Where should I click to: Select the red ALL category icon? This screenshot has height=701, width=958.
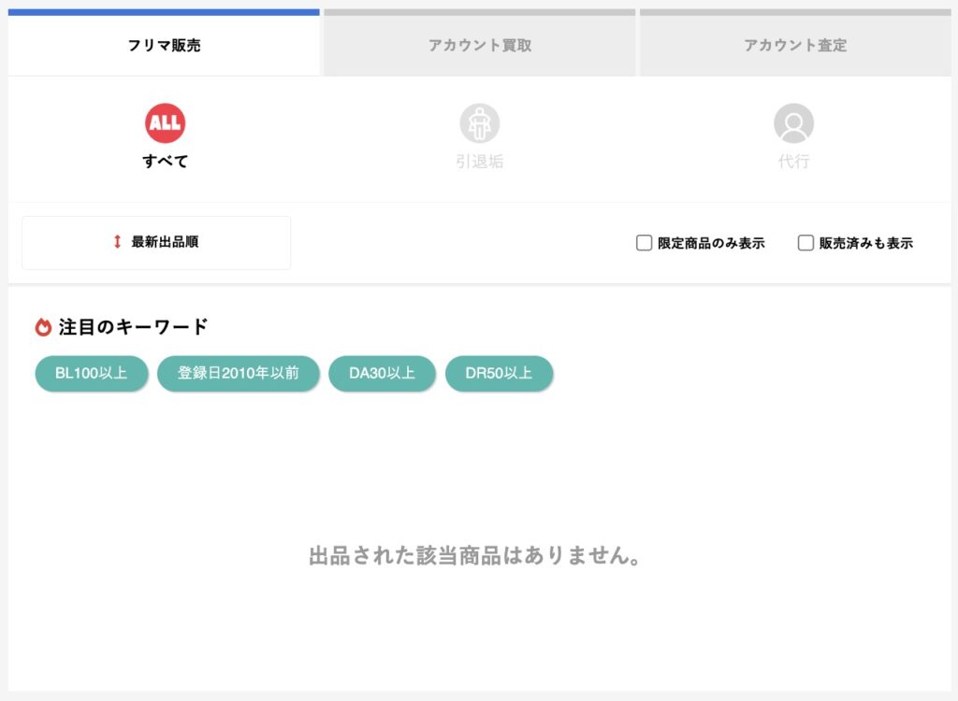pos(165,123)
